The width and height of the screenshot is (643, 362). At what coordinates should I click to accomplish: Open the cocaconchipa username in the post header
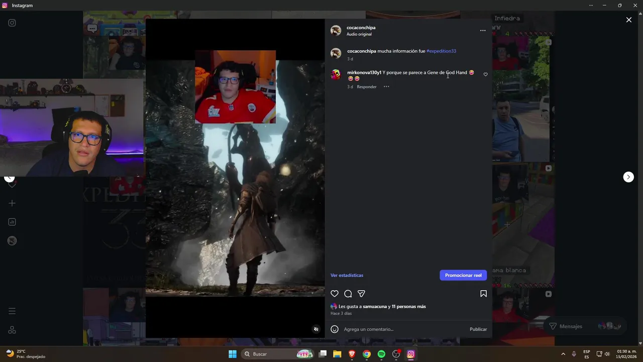(361, 28)
